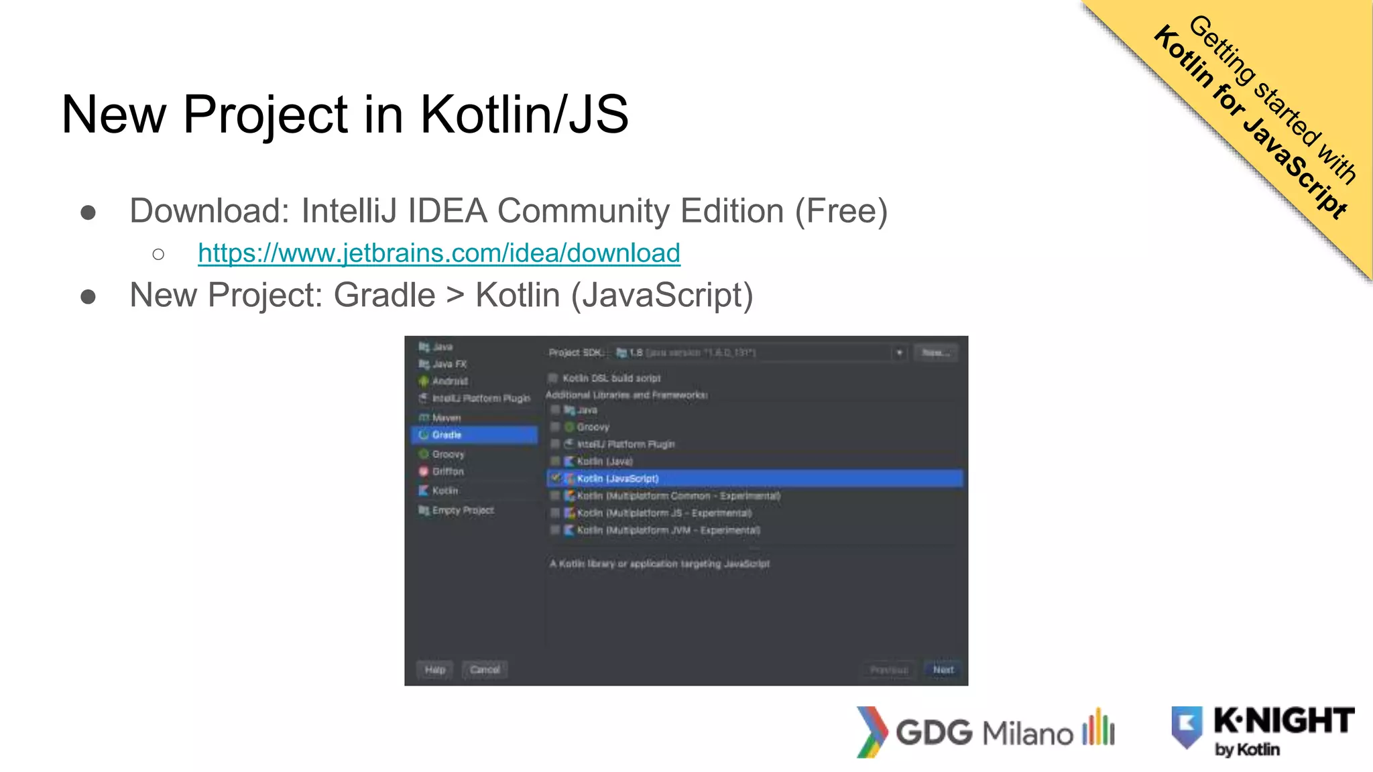Click the Griffon red icon
The width and height of the screenshot is (1373, 772).
(x=424, y=472)
